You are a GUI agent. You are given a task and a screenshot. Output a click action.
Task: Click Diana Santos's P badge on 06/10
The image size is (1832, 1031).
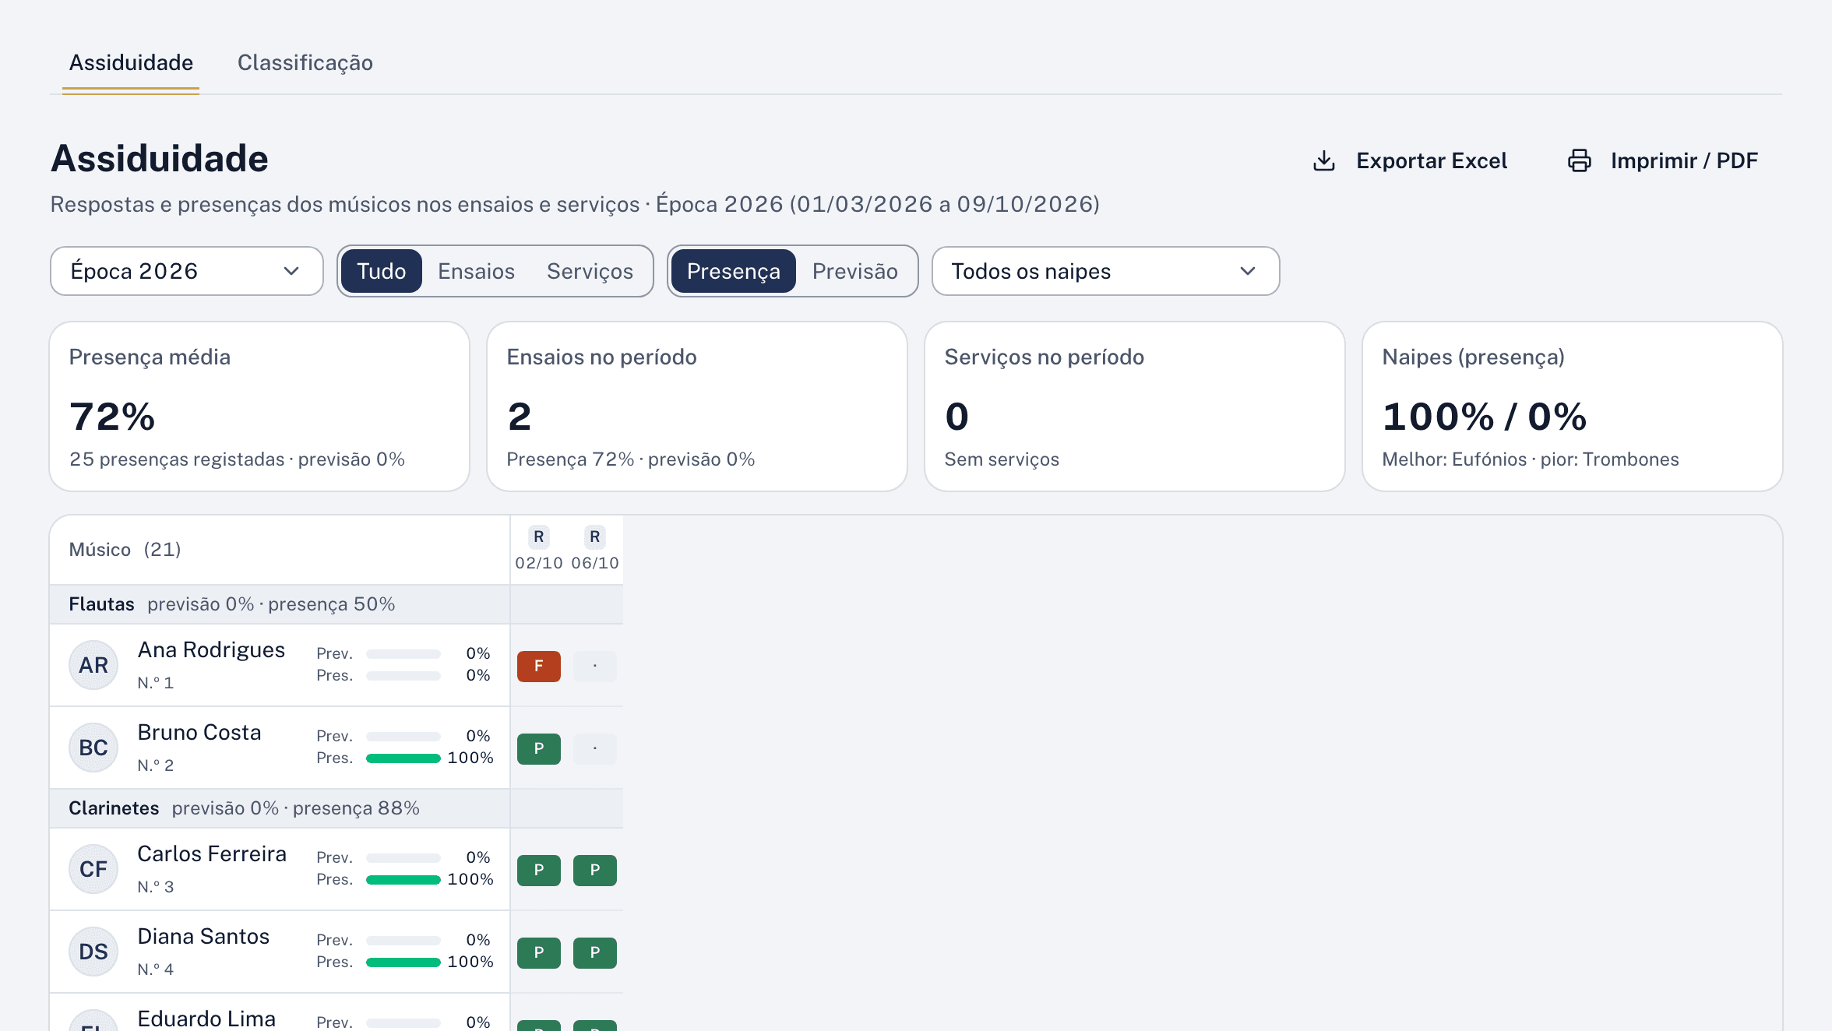[595, 953]
